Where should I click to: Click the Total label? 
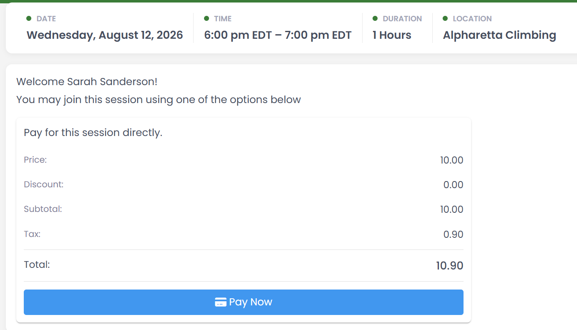point(37,265)
